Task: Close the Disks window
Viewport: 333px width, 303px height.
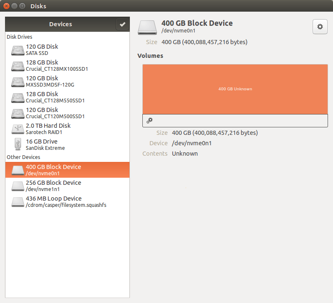Action: pos(6,6)
